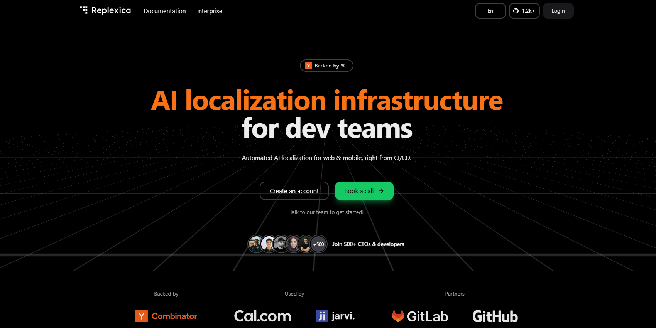Click the jarvi. wordmark

(343, 316)
